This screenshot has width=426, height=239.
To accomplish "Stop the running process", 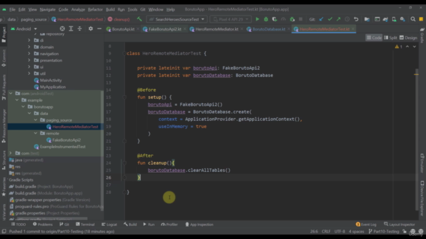I will [x=300, y=19].
